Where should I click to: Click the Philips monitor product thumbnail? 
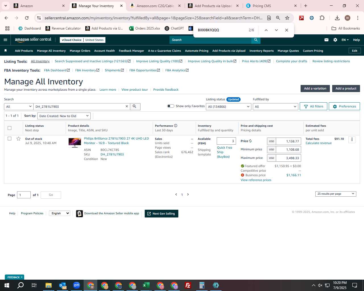click(x=75, y=142)
